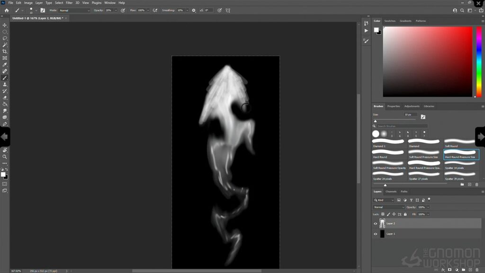Open the Window menu
Image resolution: width=485 pixels, height=273 pixels.
(x=110, y=3)
